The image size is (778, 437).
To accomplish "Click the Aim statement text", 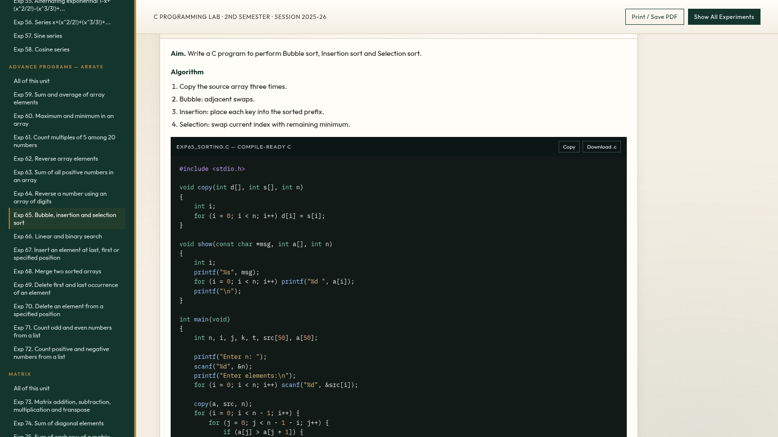I will 296,53.
